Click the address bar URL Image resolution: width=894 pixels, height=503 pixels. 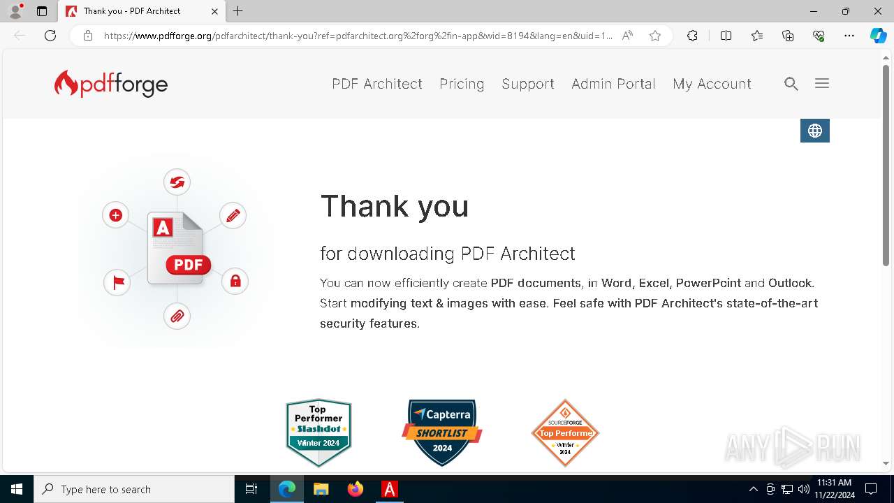click(x=358, y=36)
